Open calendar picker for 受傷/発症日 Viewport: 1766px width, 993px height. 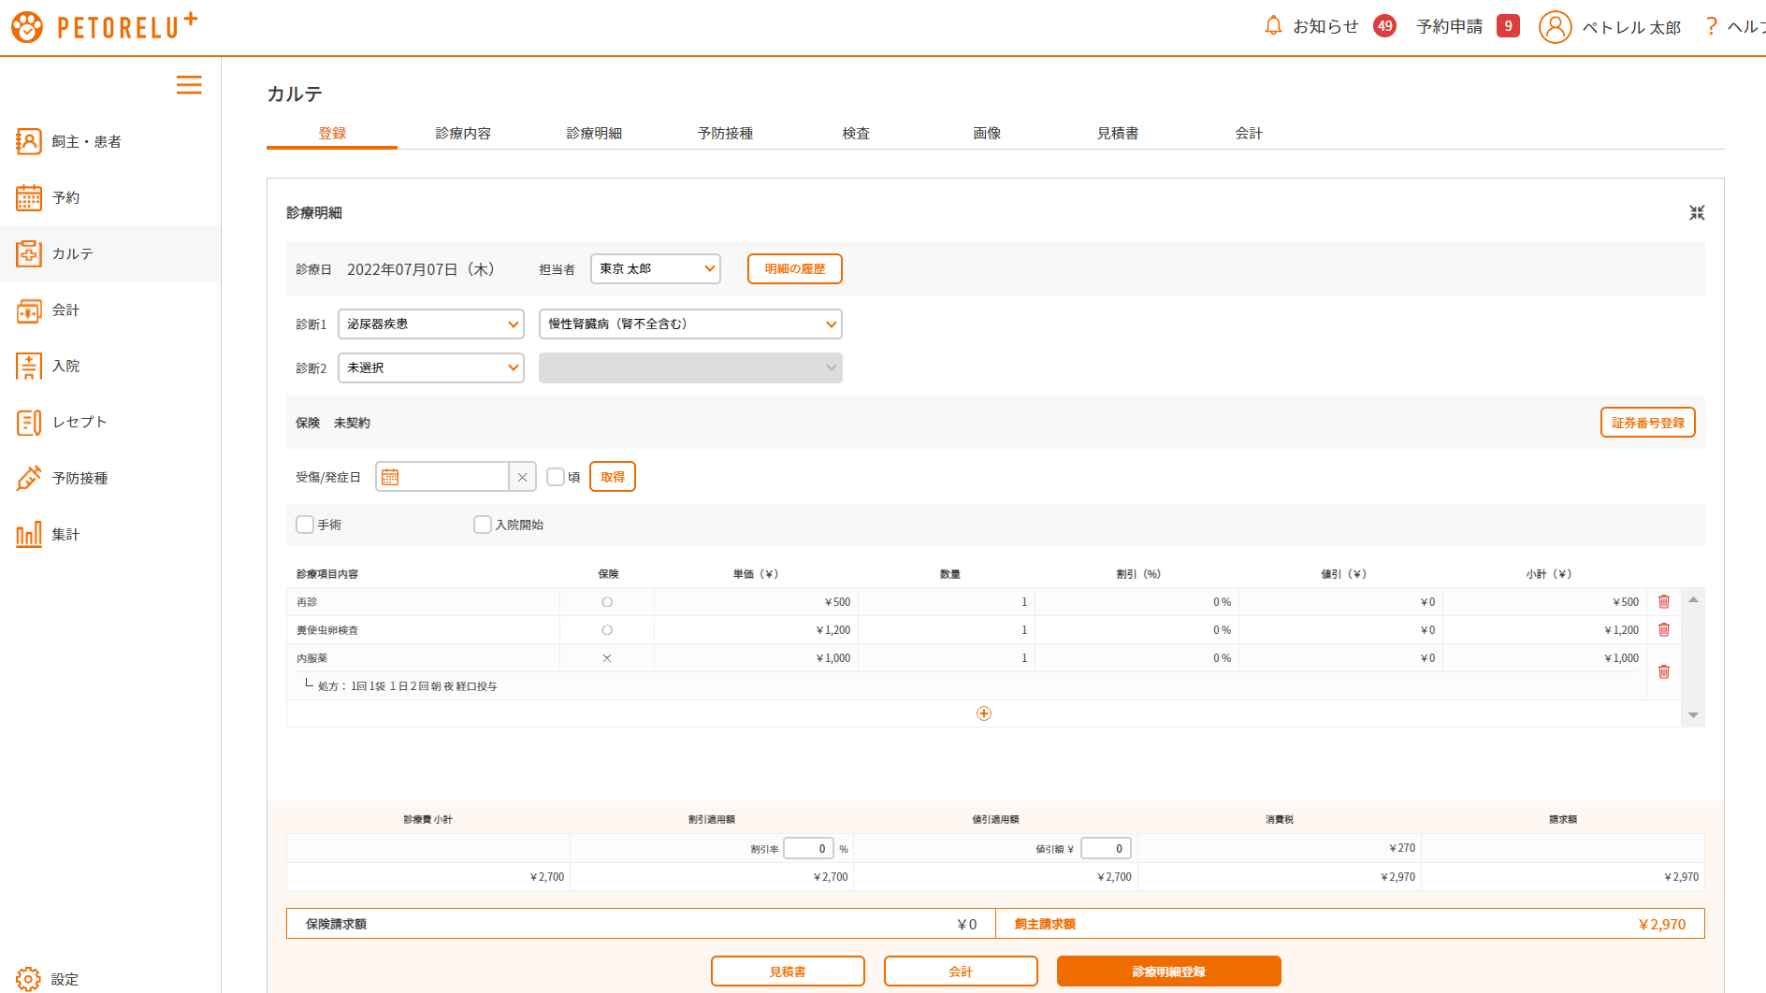click(390, 477)
